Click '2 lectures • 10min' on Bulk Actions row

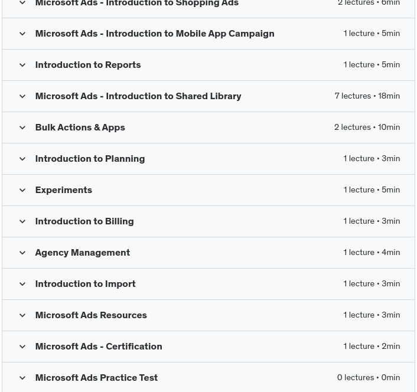(367, 128)
